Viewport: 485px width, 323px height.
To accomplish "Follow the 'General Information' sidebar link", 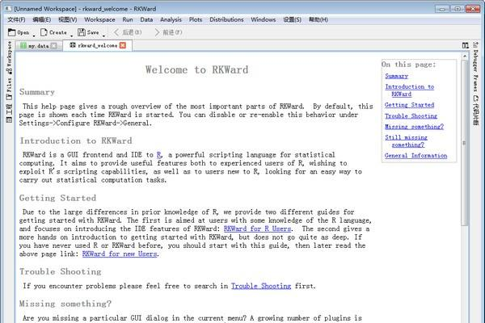I will click(x=416, y=156).
